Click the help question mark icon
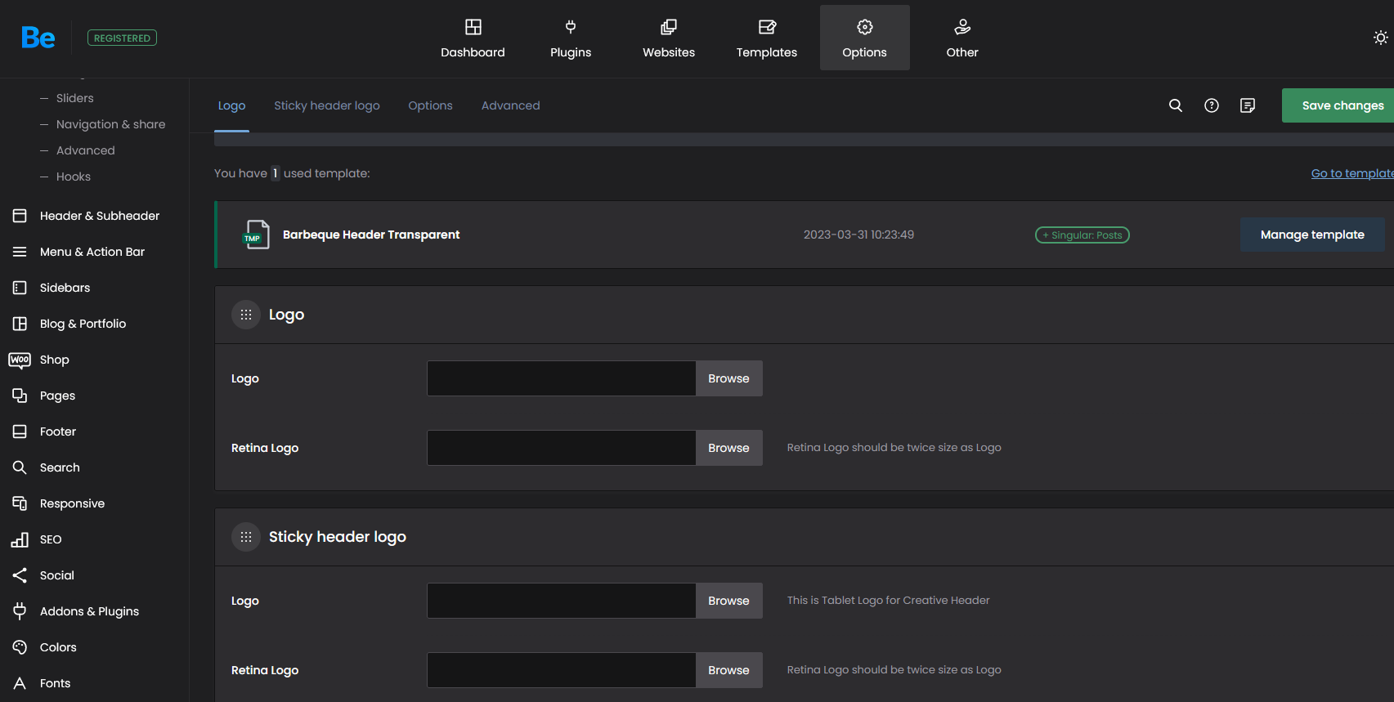This screenshot has width=1394, height=702. point(1212,105)
